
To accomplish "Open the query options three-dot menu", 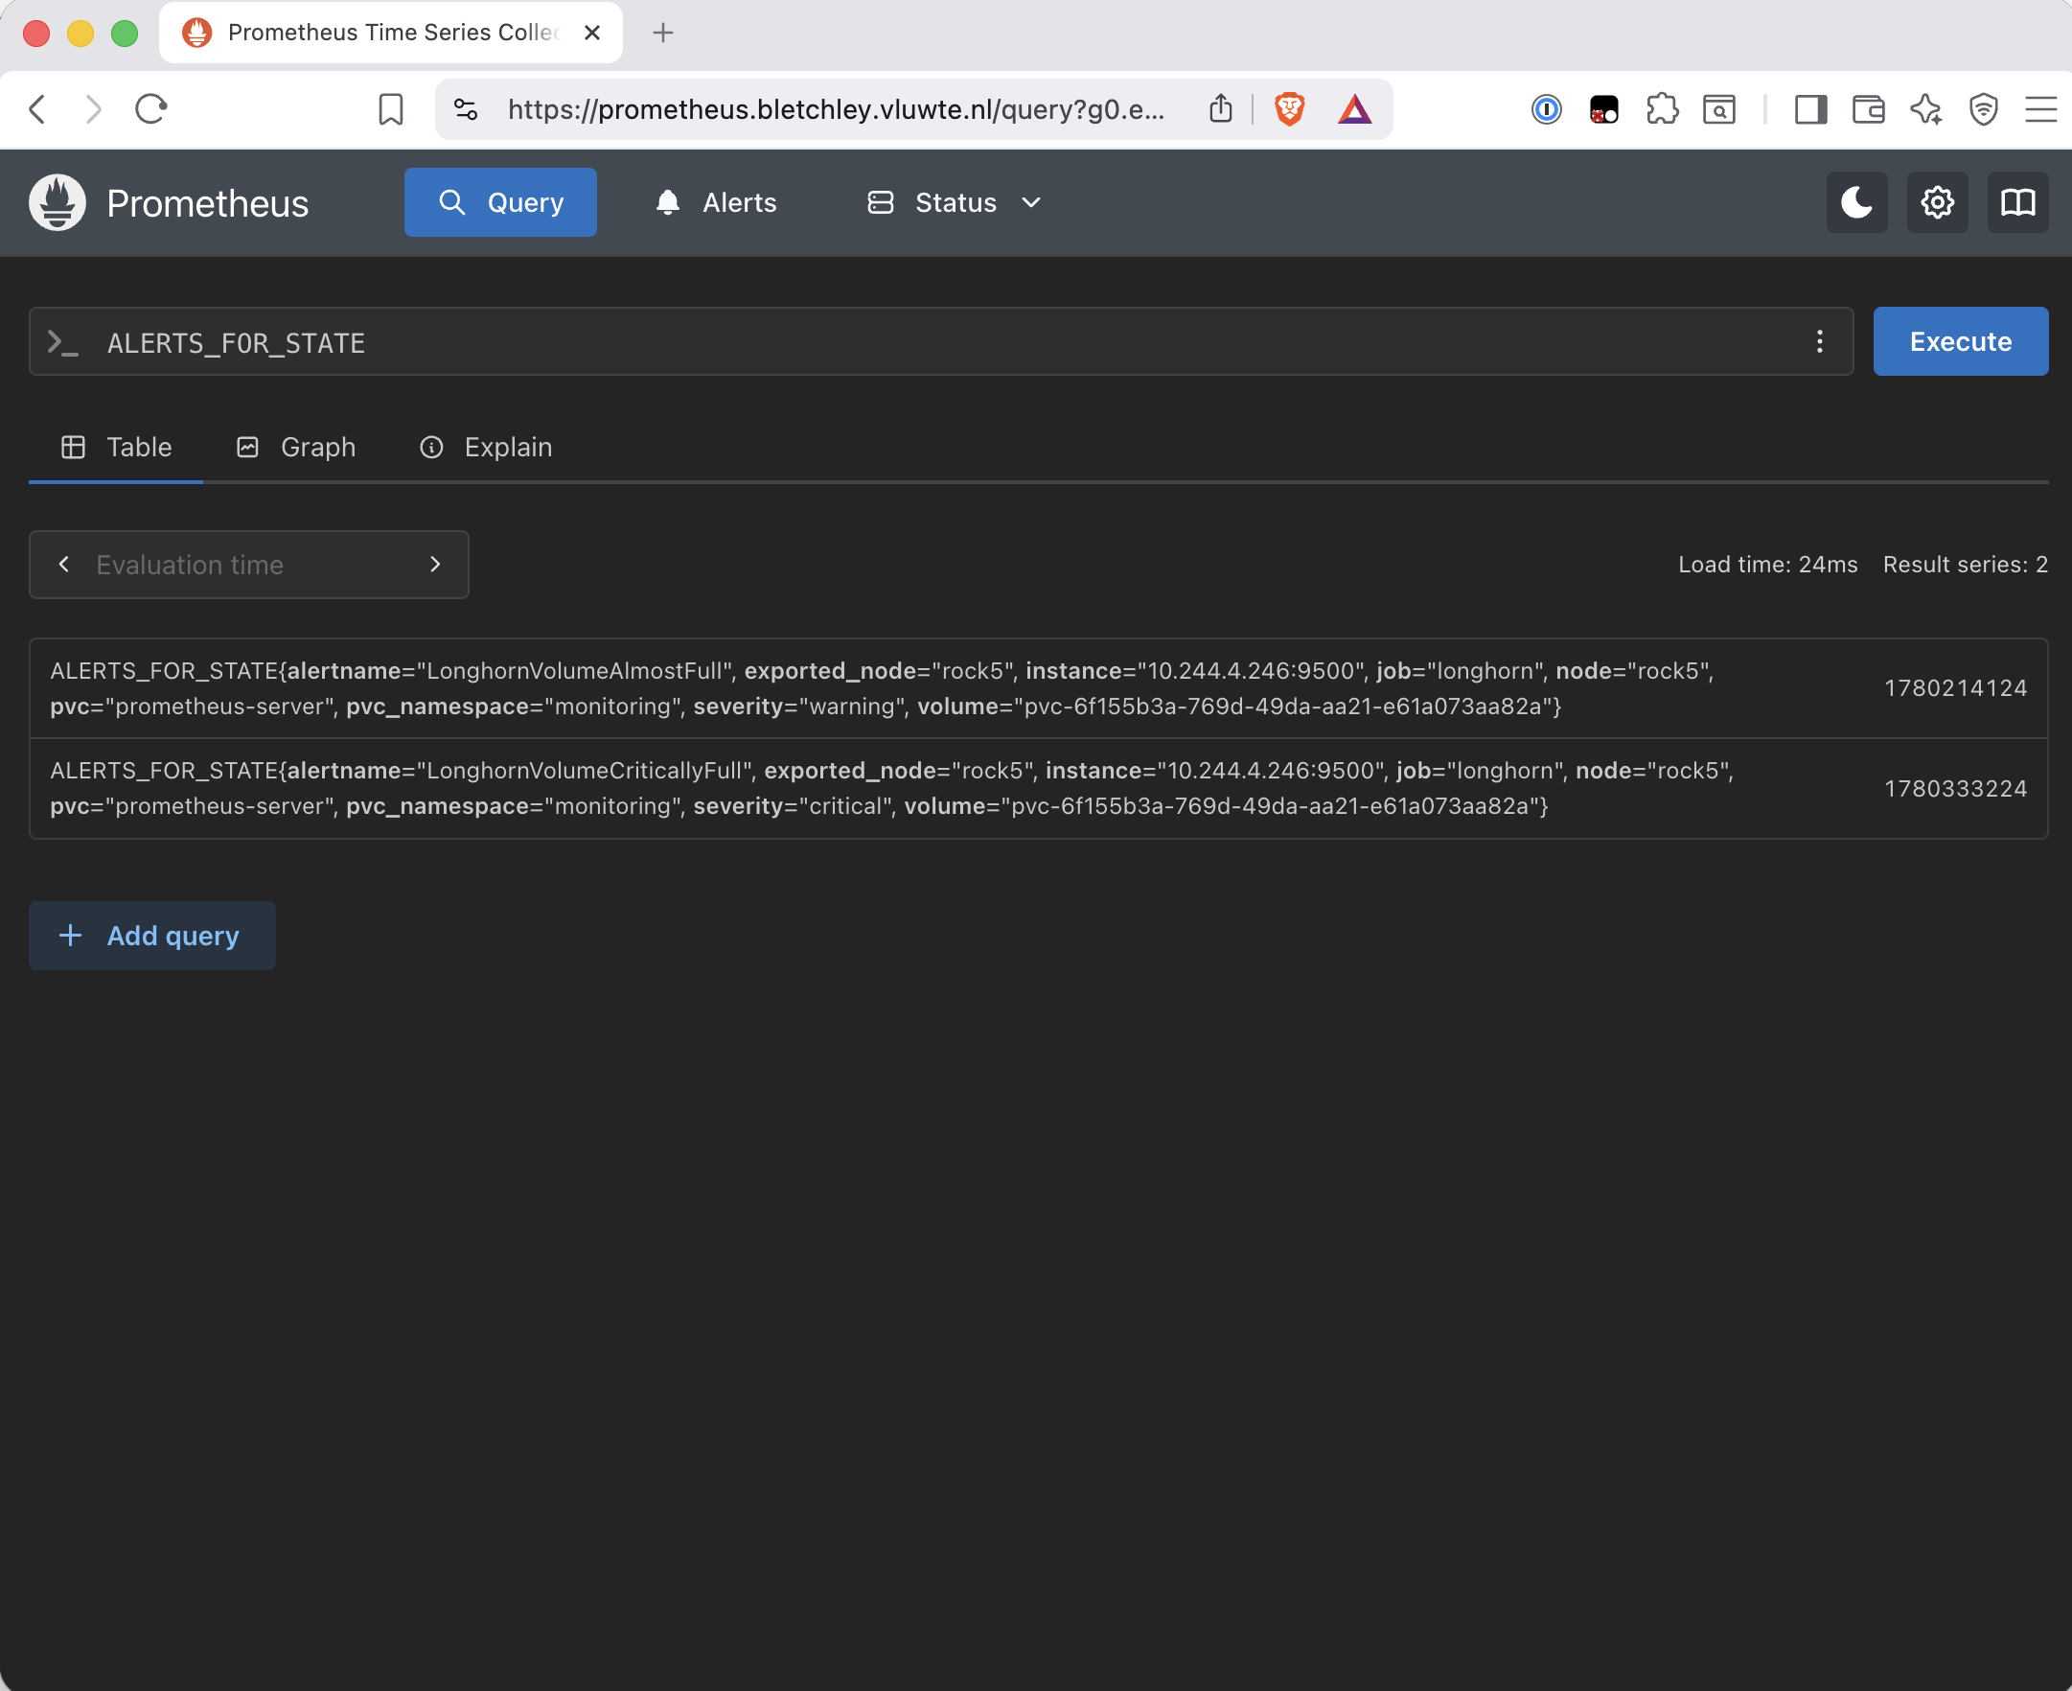I will 1819,342.
